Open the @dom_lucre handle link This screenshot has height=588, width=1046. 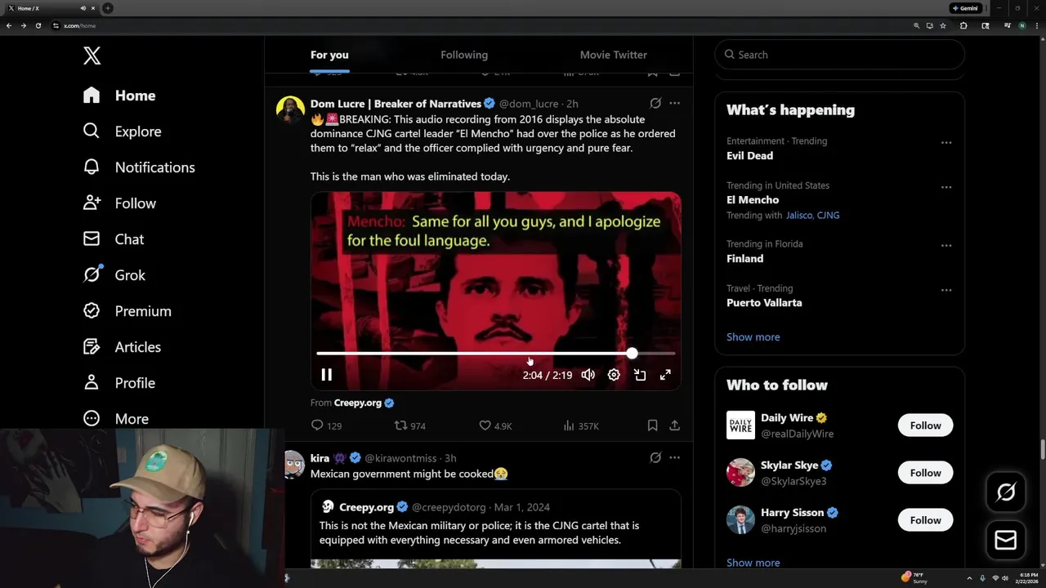tap(529, 104)
